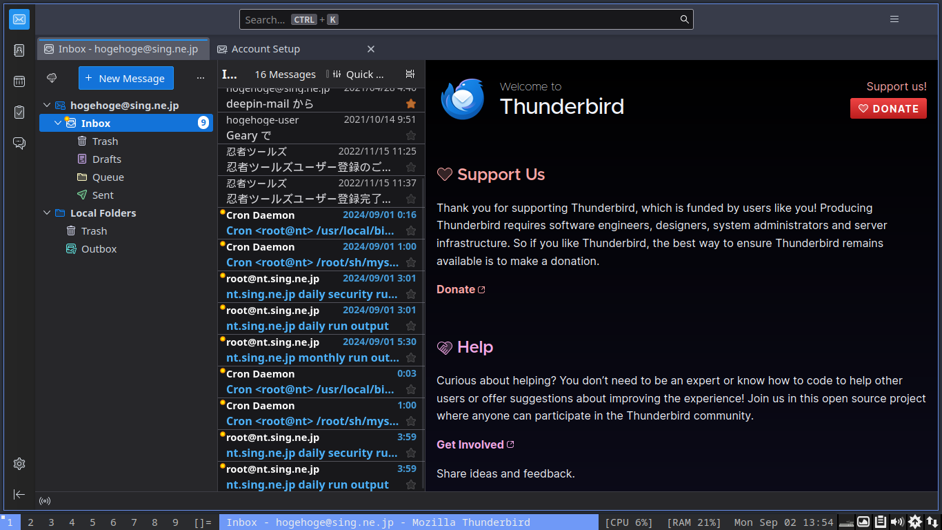942x530 pixels.
Task: Open the Geary message
Action: tap(321, 128)
